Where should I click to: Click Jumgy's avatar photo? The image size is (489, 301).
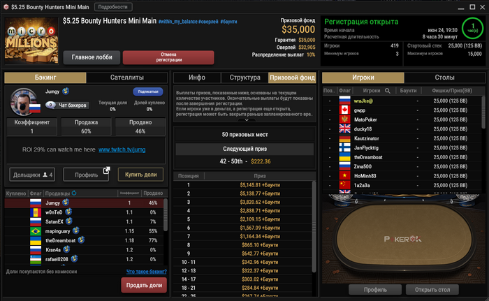click(23, 102)
